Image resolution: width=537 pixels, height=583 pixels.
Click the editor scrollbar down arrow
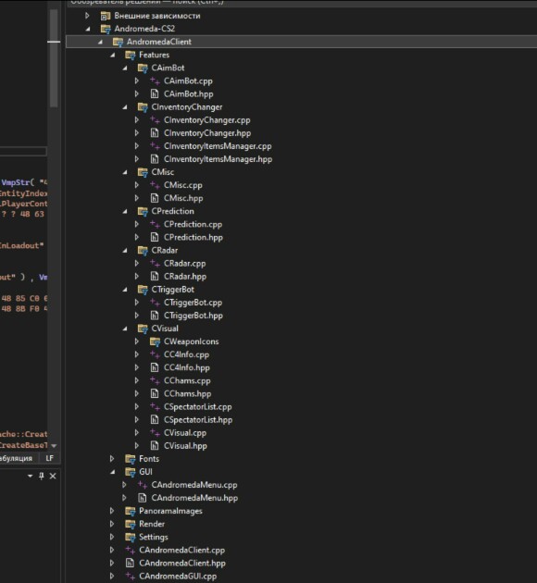point(54,445)
